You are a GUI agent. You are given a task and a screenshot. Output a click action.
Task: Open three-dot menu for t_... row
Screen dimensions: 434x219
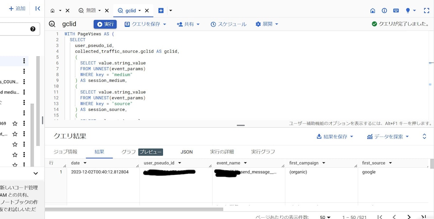tap(24, 134)
